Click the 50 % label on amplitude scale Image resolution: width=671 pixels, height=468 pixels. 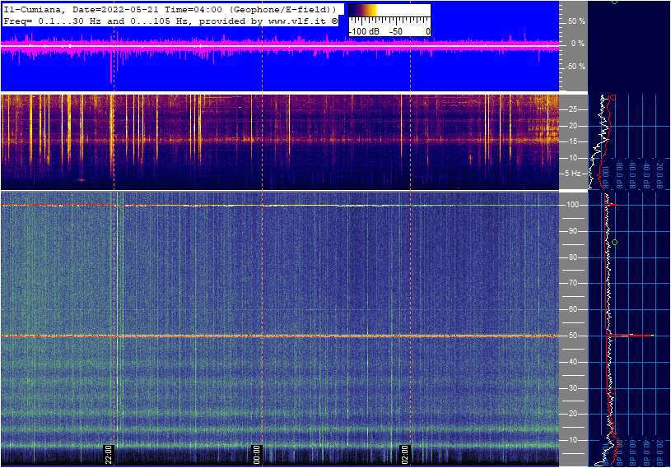(576, 21)
